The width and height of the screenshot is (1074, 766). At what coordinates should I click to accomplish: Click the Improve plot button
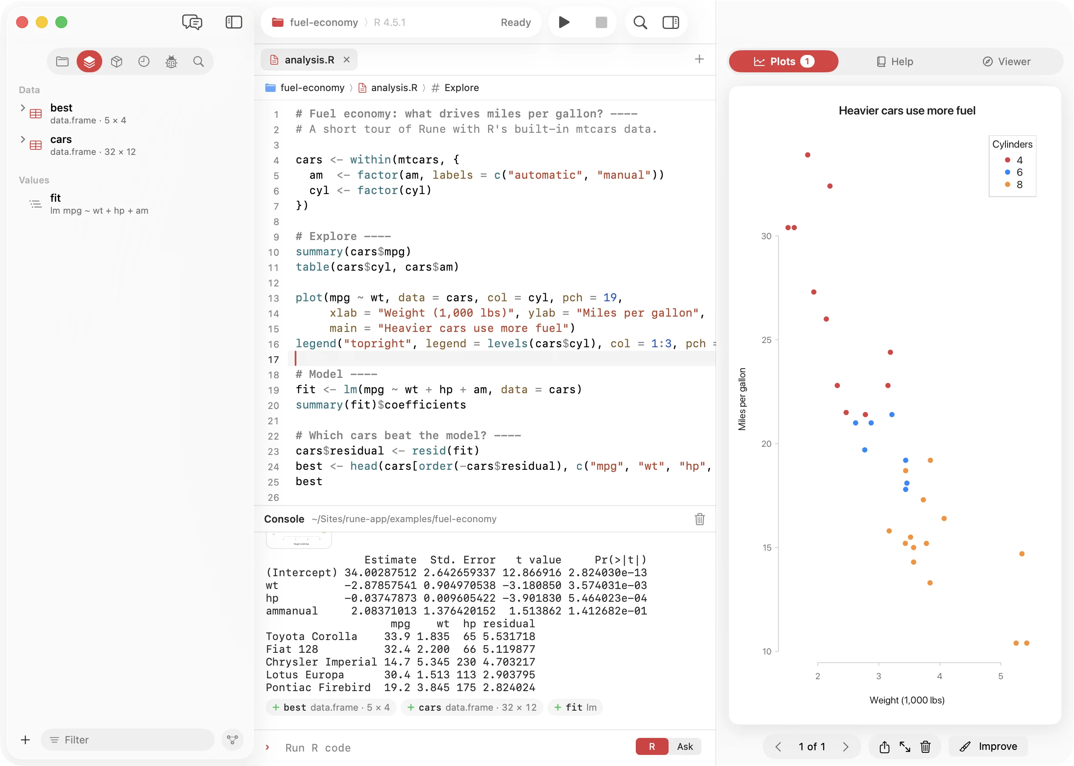pos(988,747)
